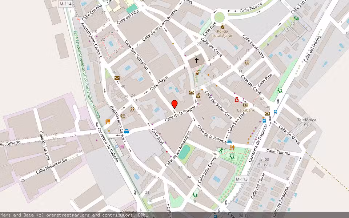
Task: Select the Calle de Zaragoza label
Action: click(280, 201)
